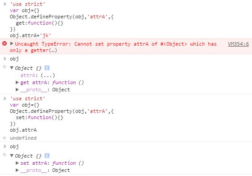The width and height of the screenshot is (252, 176).
Task: Expand the Uncaught TypeError stack trace
Action: pos(12,43)
